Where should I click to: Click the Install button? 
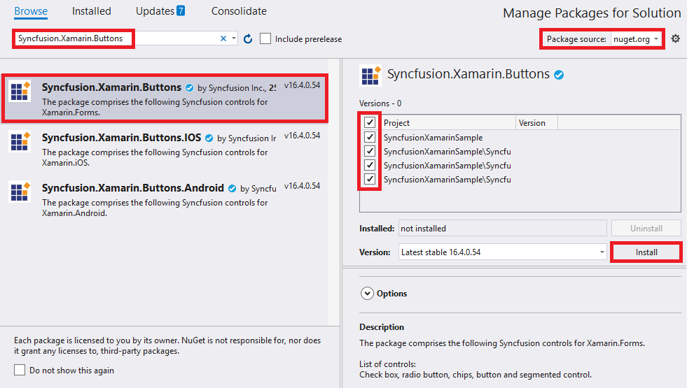point(646,252)
